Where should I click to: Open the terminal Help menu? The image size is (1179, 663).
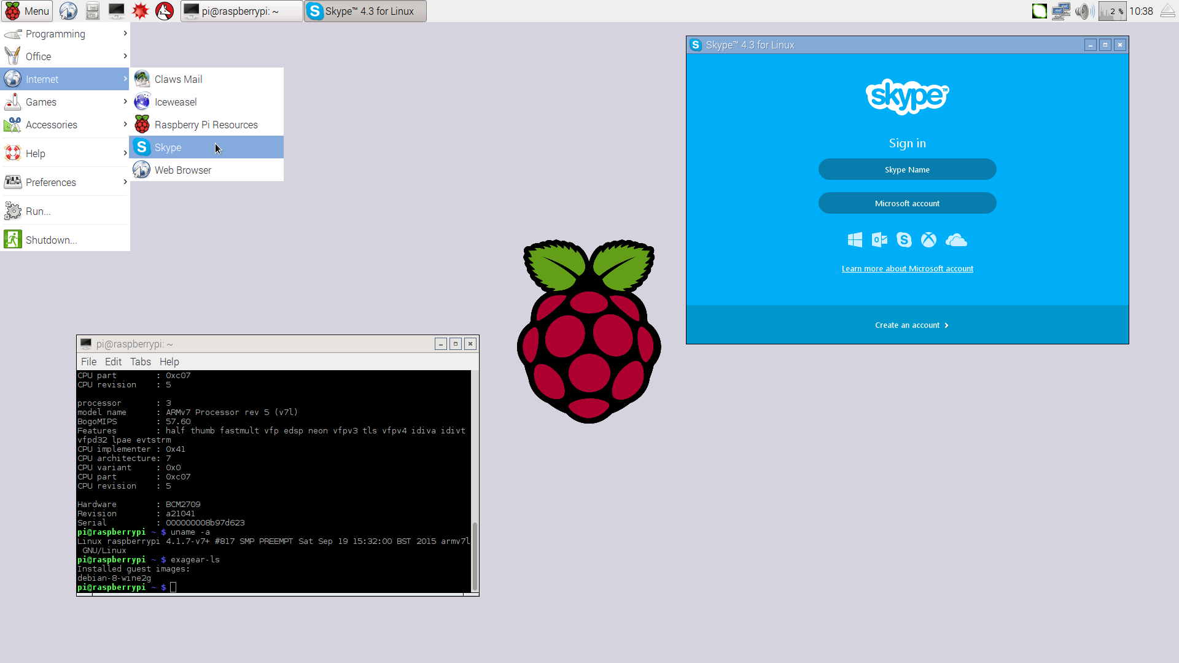click(169, 362)
